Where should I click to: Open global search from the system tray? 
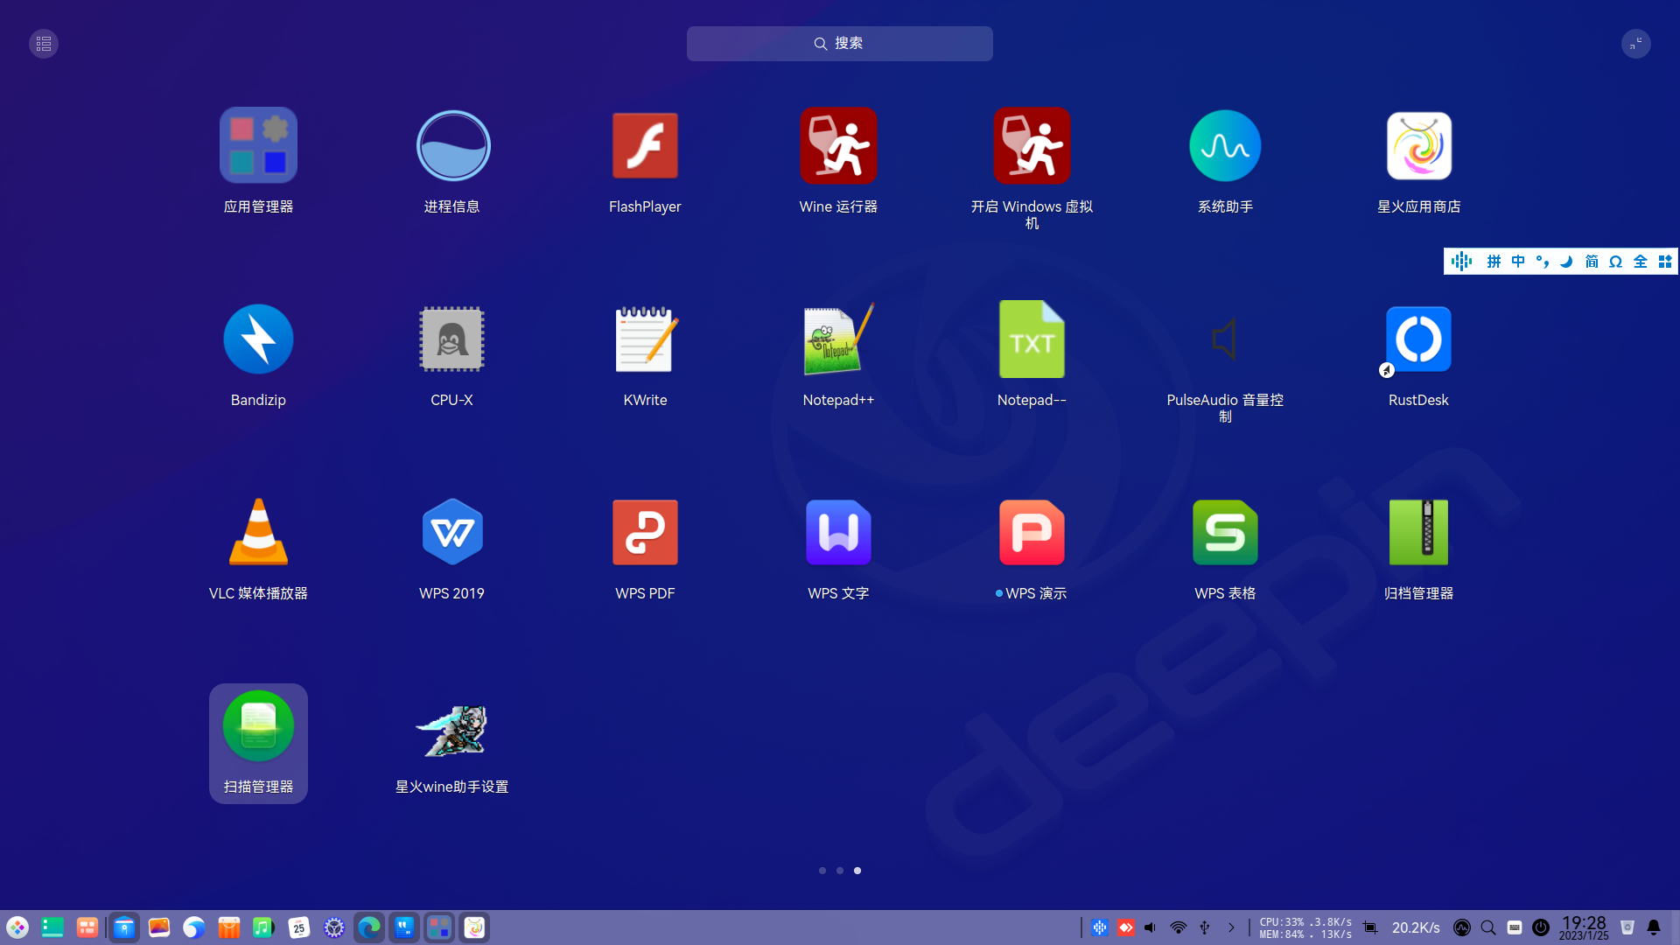pyautogui.click(x=1487, y=927)
